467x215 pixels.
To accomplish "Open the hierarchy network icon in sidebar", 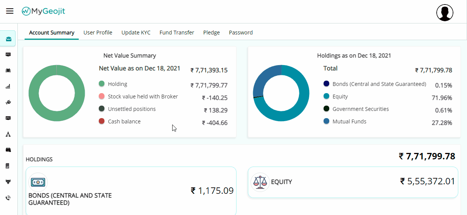I will 8,134.
